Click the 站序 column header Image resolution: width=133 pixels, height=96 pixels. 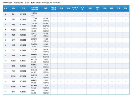point(5,8)
